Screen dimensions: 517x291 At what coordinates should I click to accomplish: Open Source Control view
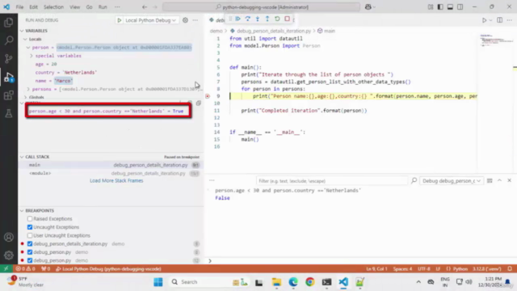coord(9,58)
